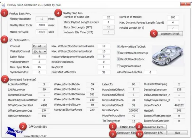Click the Cold Start Attempts field
This screenshot has width=192, height=138.
pos(104,72)
